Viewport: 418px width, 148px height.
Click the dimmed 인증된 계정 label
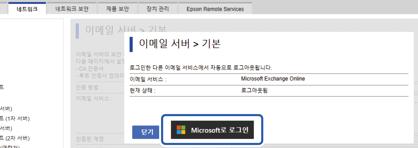pos(91,139)
